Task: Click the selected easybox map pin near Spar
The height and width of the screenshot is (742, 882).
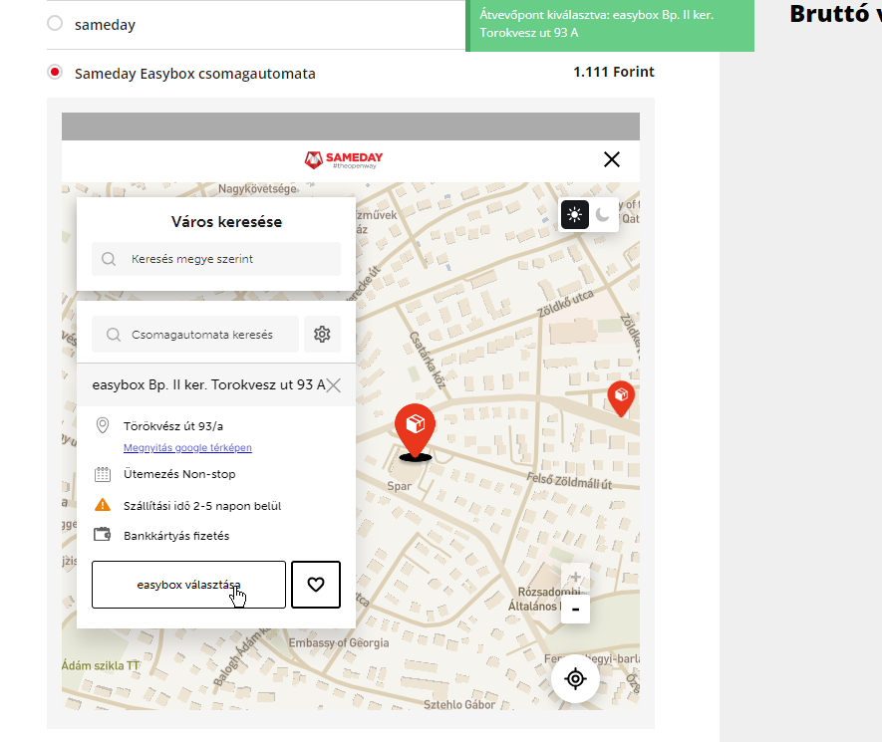Action: [x=415, y=430]
